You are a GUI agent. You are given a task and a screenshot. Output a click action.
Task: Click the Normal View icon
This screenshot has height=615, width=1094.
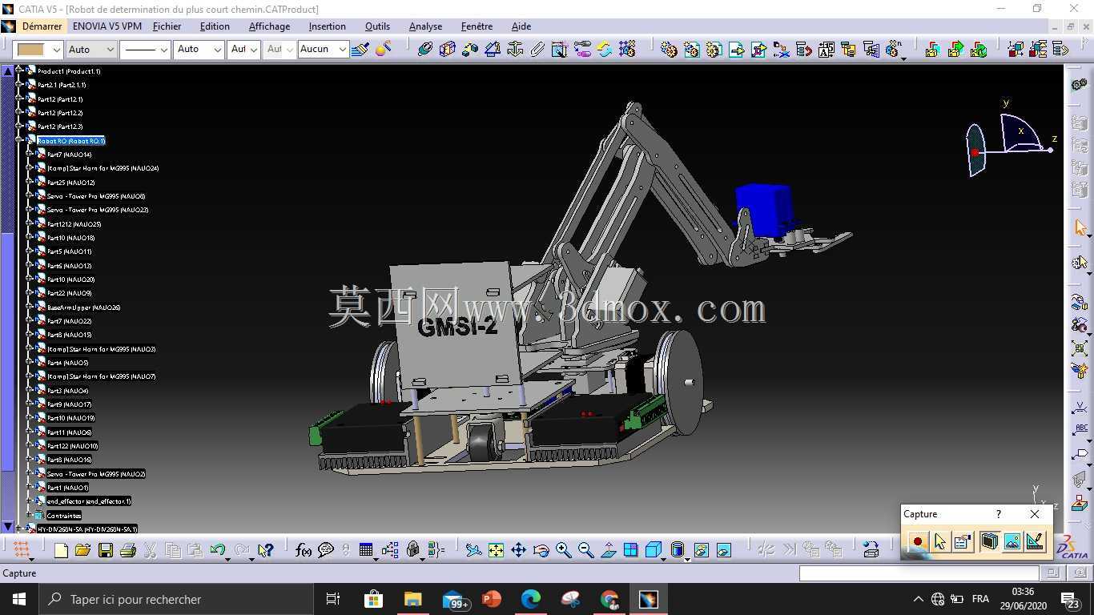coord(608,550)
